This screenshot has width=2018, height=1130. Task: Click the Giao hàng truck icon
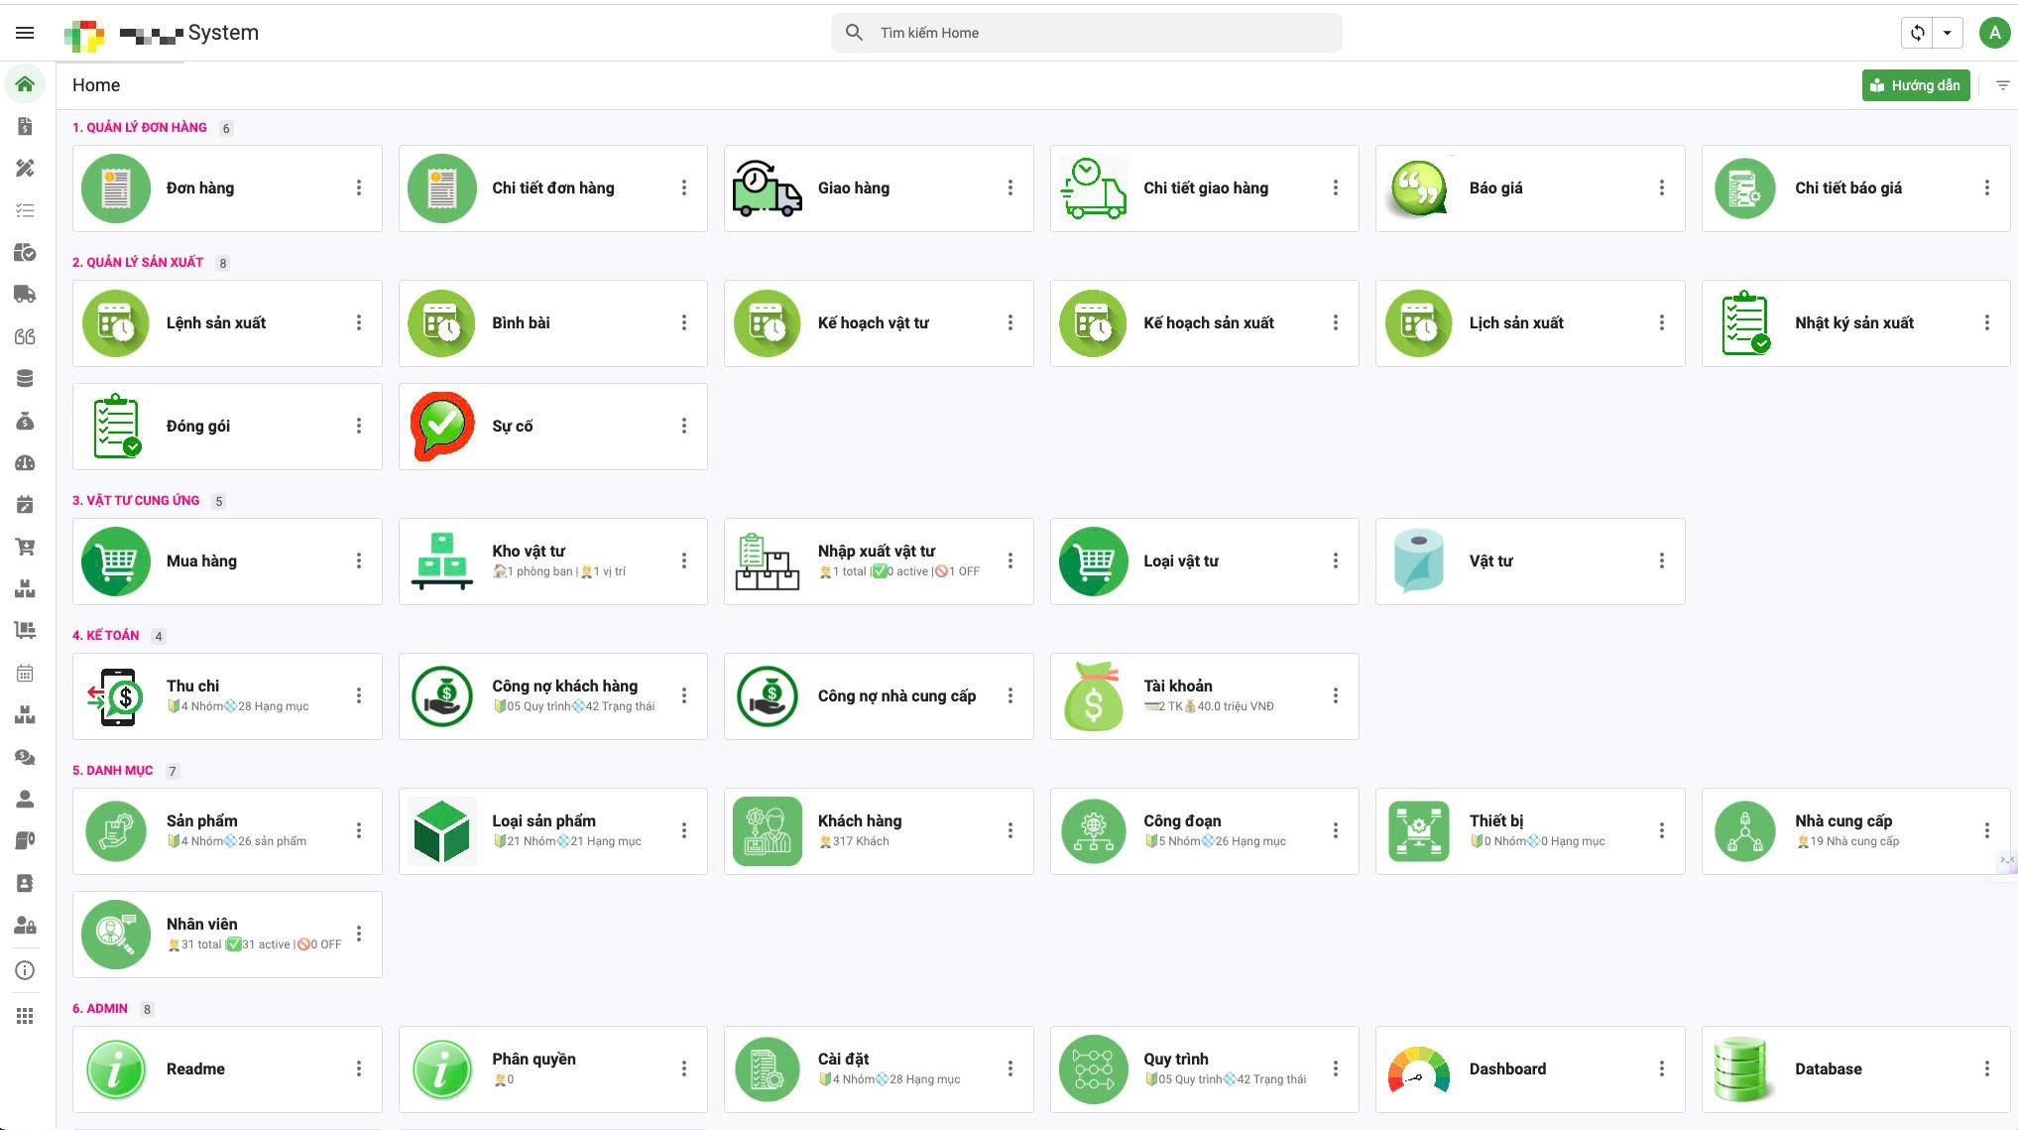click(x=767, y=188)
